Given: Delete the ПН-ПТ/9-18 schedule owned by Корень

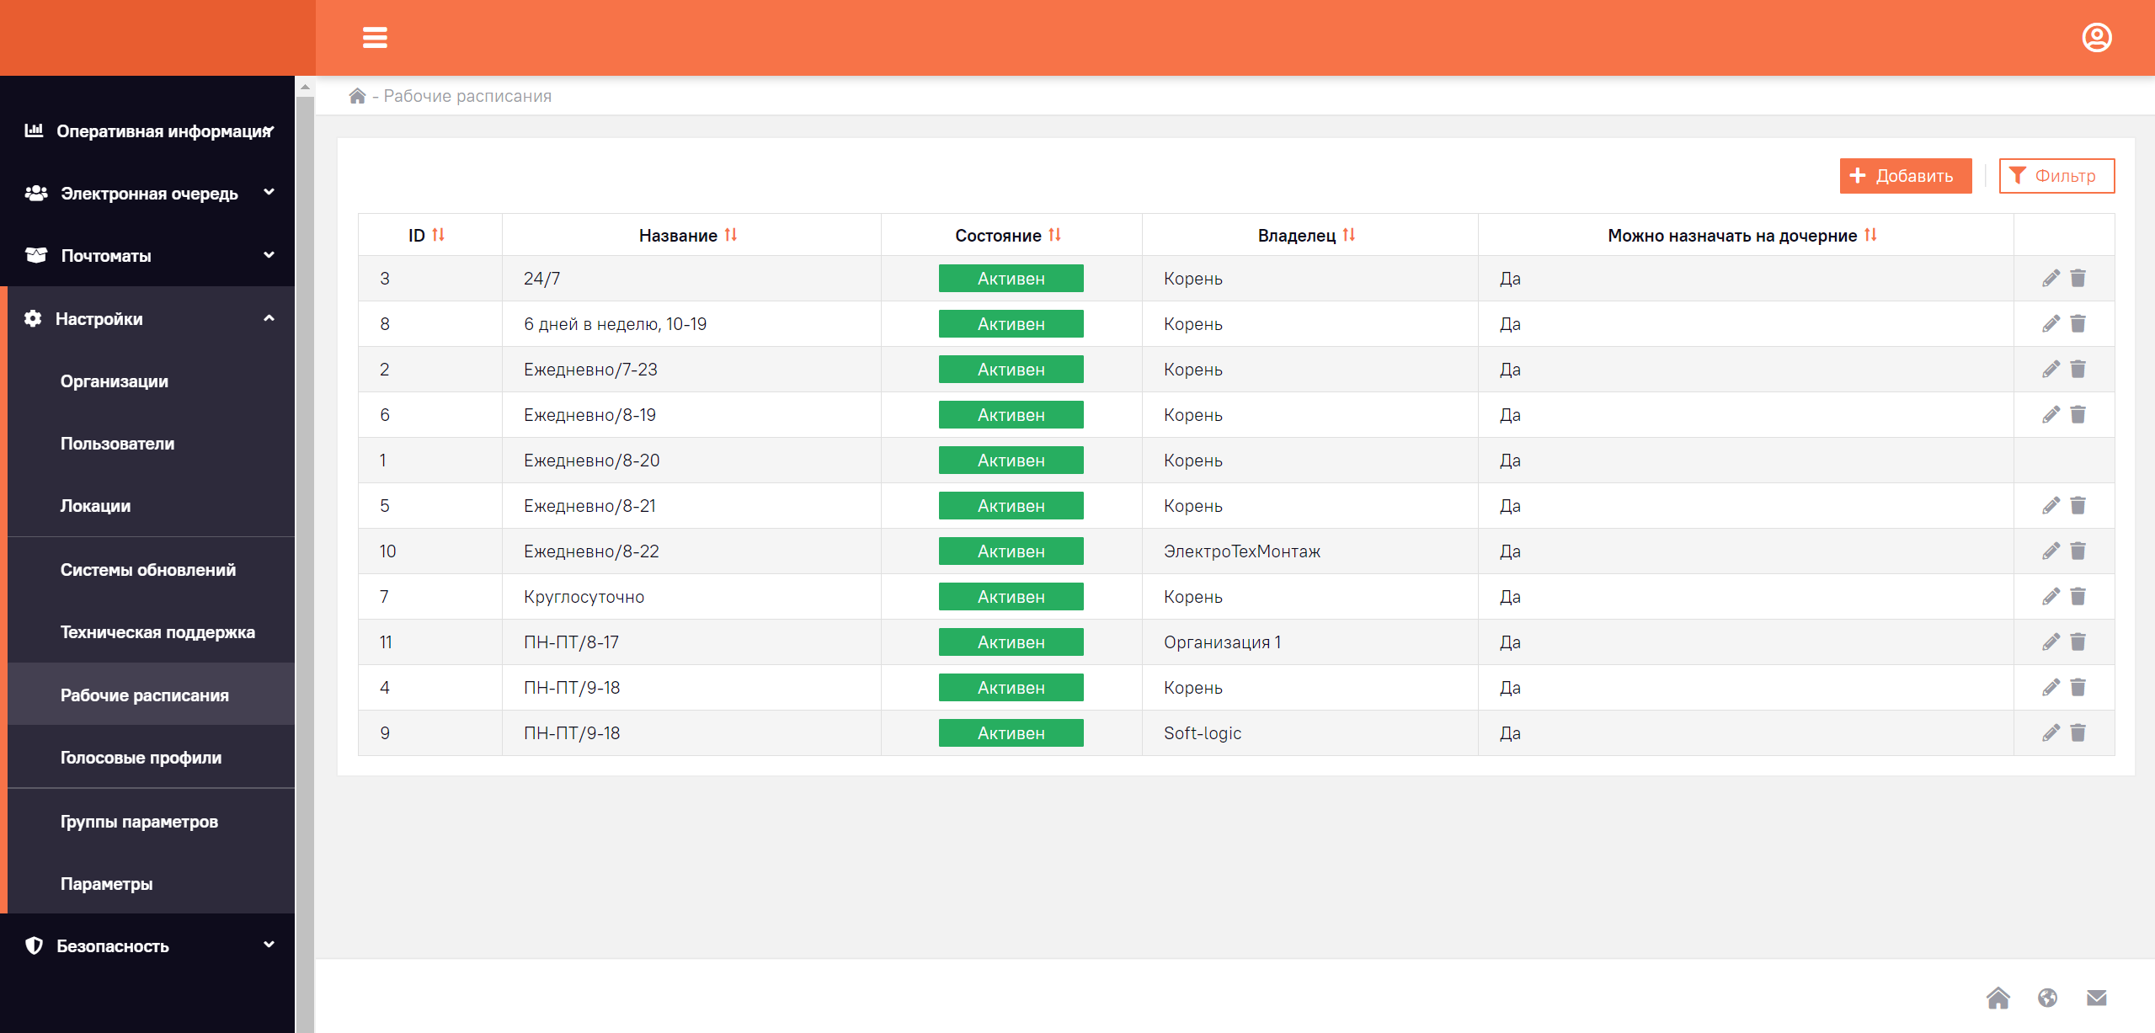Looking at the screenshot, I should coord(2078,687).
